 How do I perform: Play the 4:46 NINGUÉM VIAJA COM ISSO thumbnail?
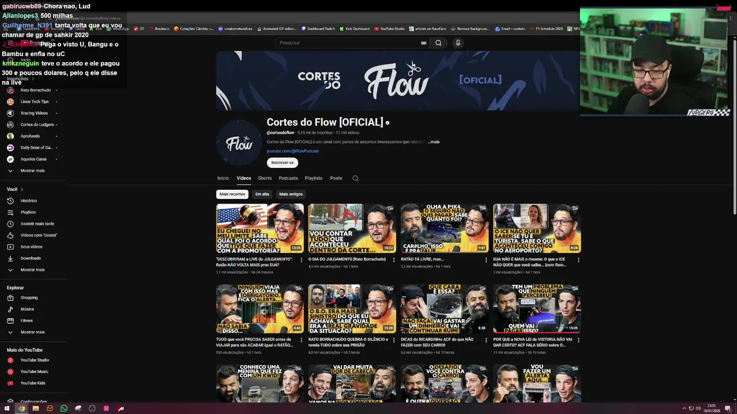tap(260, 309)
